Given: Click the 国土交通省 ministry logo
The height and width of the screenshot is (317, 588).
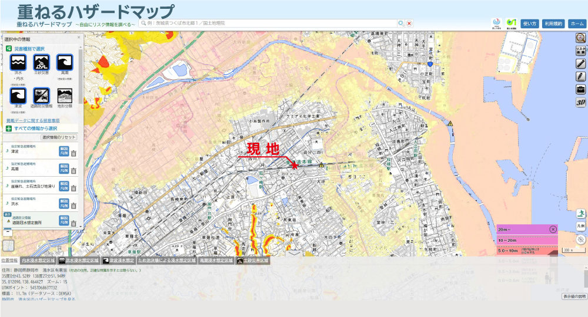Looking at the screenshot, I should point(497,23).
